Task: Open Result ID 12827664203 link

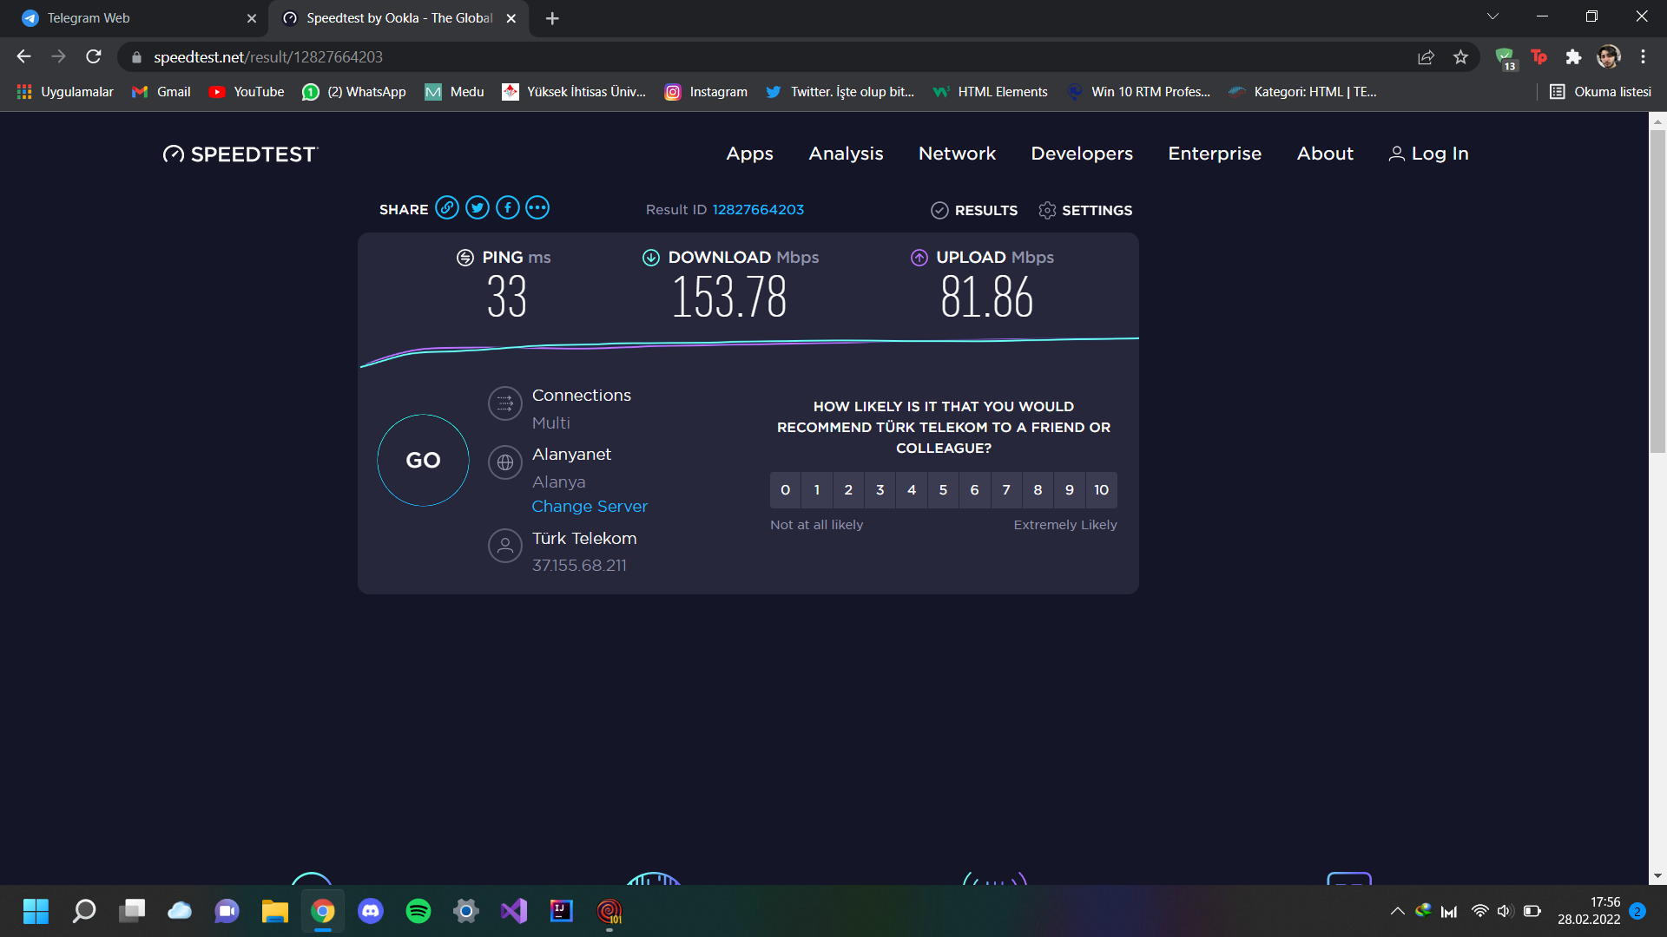Action: click(758, 209)
